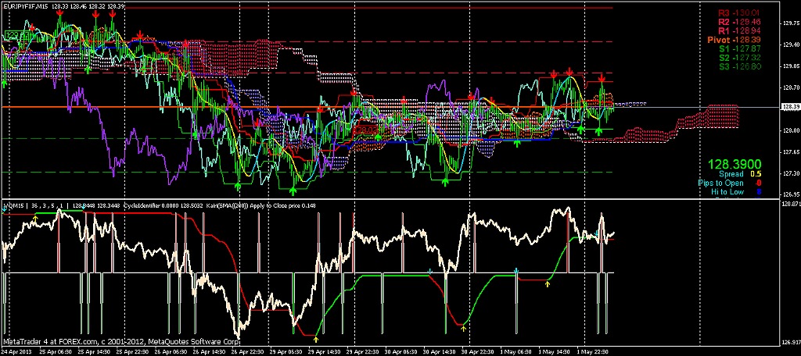Image resolution: width=801 pixels, height=356 pixels.
Task: Click the 128.00 price scale value
Action: (x=790, y=130)
